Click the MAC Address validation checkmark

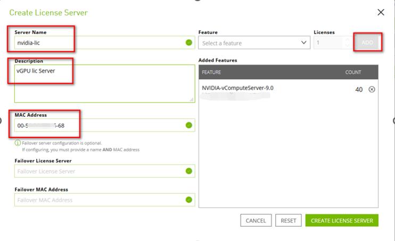188,125
